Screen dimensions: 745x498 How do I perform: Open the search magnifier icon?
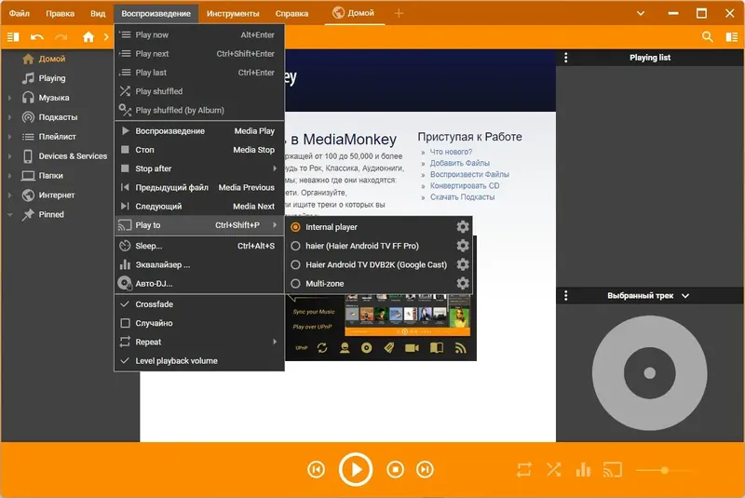coord(708,36)
